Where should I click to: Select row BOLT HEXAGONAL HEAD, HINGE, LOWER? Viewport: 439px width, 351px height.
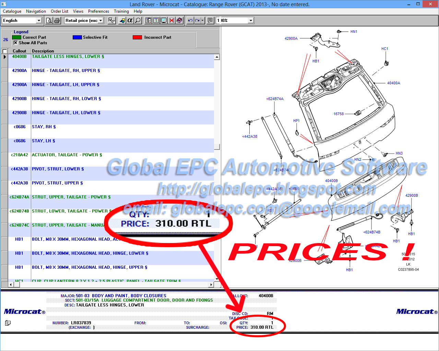[111, 258]
